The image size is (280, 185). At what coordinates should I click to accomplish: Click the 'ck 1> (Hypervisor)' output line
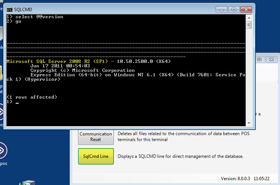(x=33, y=79)
